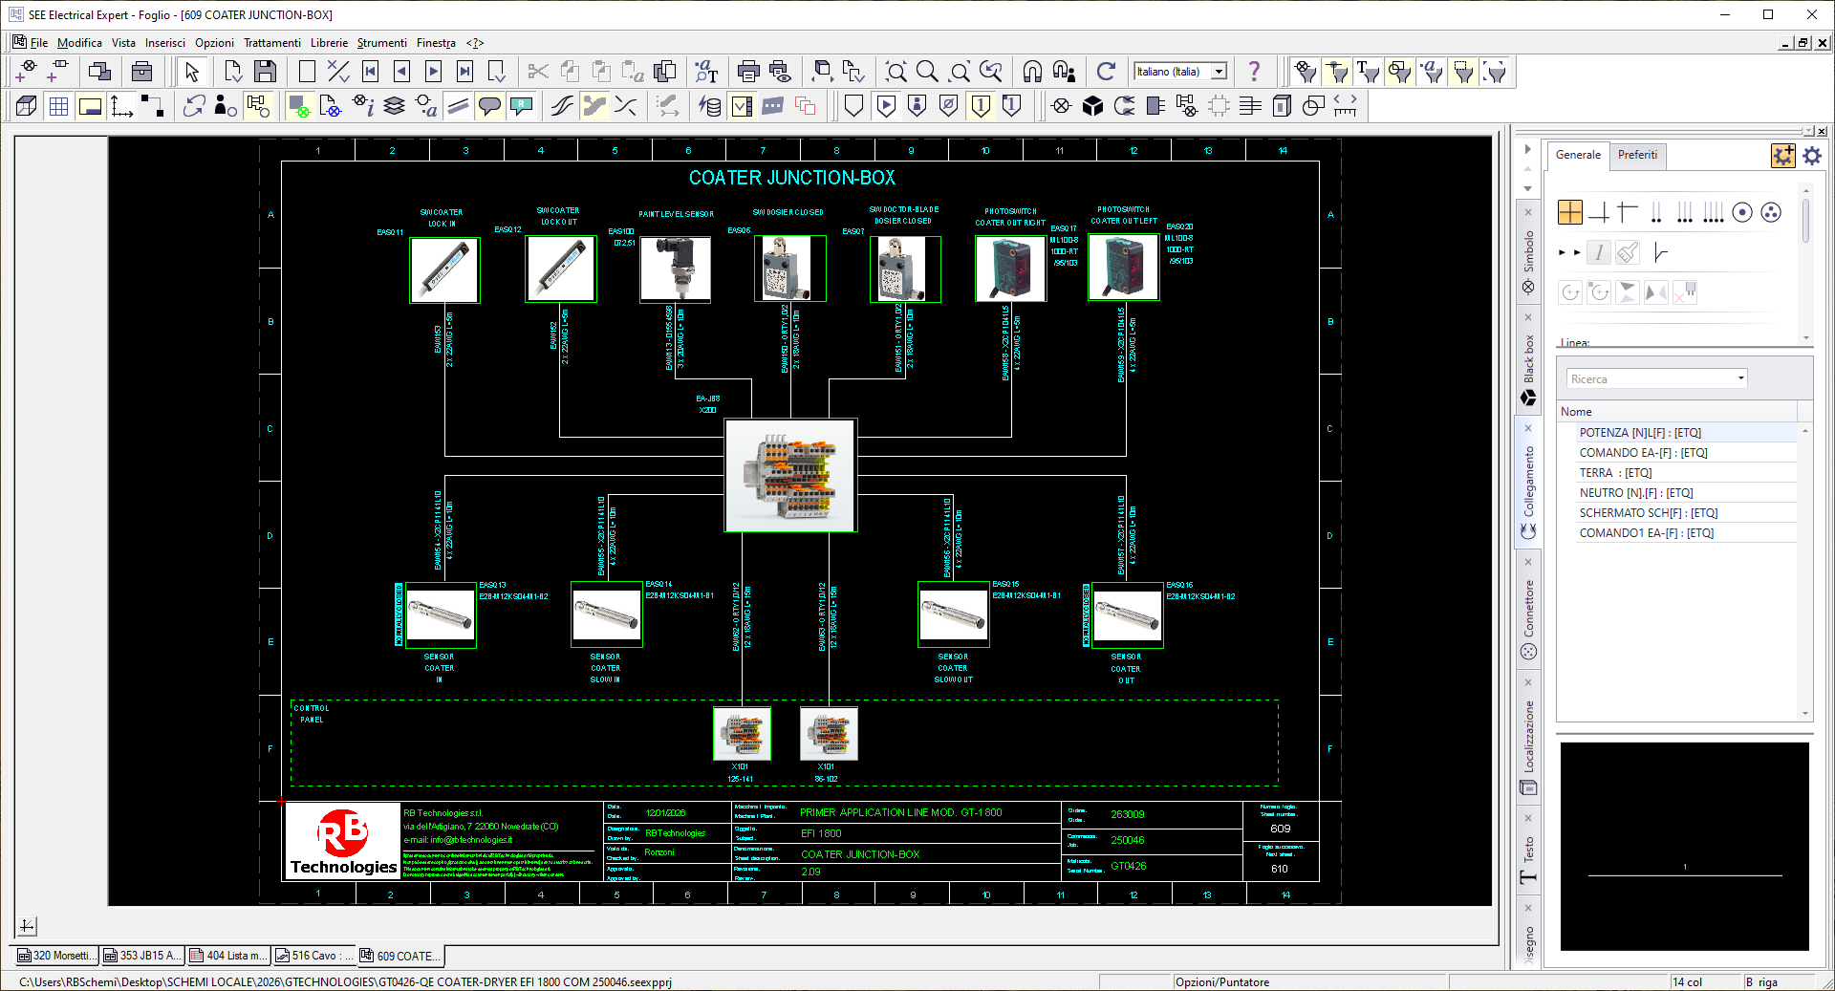Switch to the Preferiti tab

click(x=1637, y=155)
